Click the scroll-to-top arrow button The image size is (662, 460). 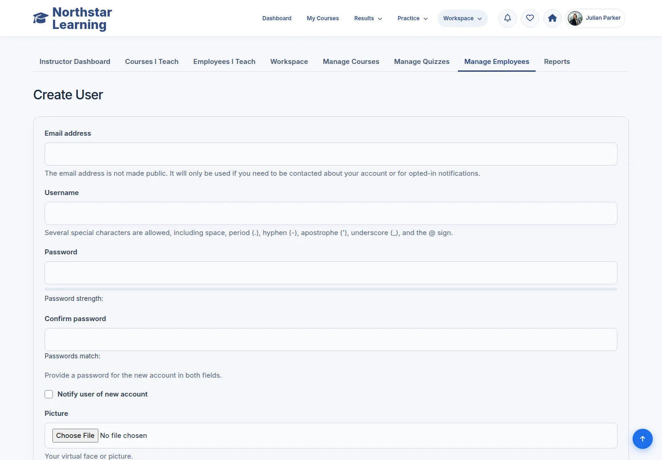coord(643,439)
